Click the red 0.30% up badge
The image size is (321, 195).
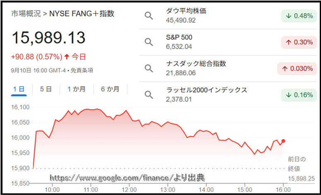point(299,42)
